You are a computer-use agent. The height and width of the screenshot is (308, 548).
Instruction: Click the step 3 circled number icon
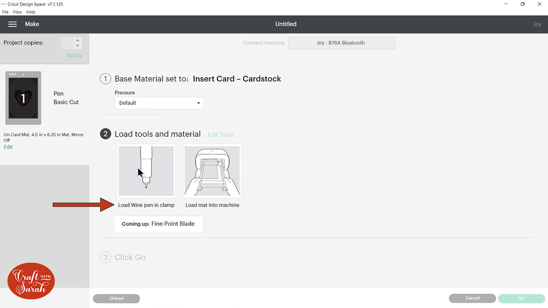105,257
